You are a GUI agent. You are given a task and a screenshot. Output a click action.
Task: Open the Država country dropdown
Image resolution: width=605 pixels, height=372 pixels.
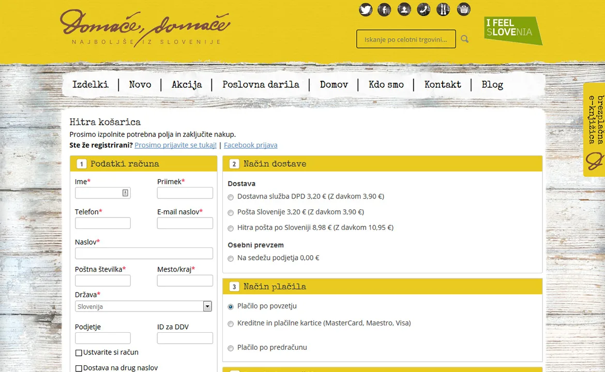coord(144,306)
